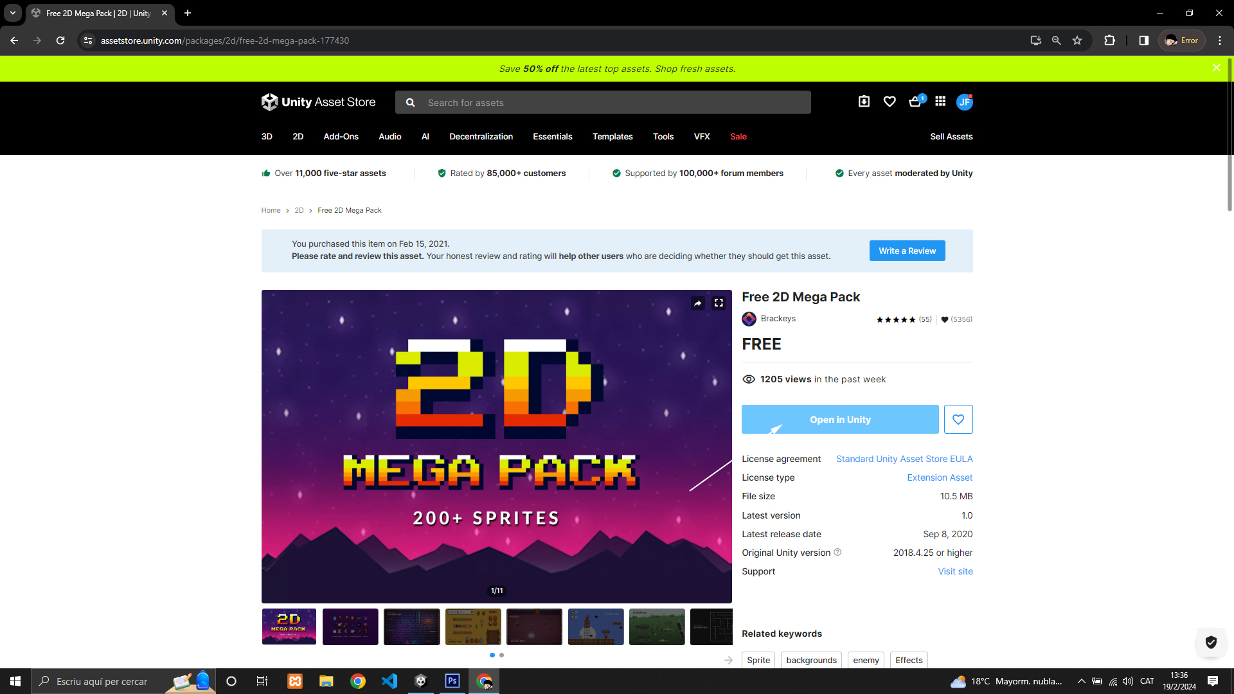This screenshot has width=1234, height=694.
Task: Expand preview image to fullscreen
Action: pyautogui.click(x=719, y=303)
